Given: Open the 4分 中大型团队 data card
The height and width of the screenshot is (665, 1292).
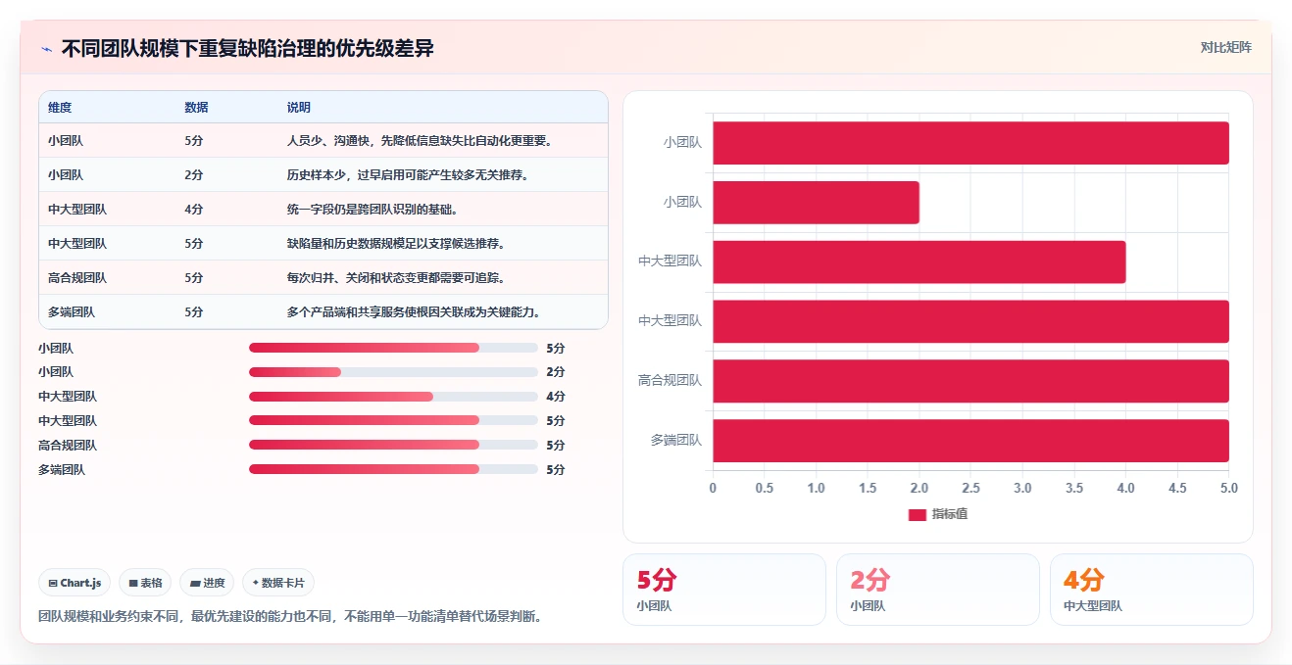Looking at the screenshot, I should [1152, 590].
